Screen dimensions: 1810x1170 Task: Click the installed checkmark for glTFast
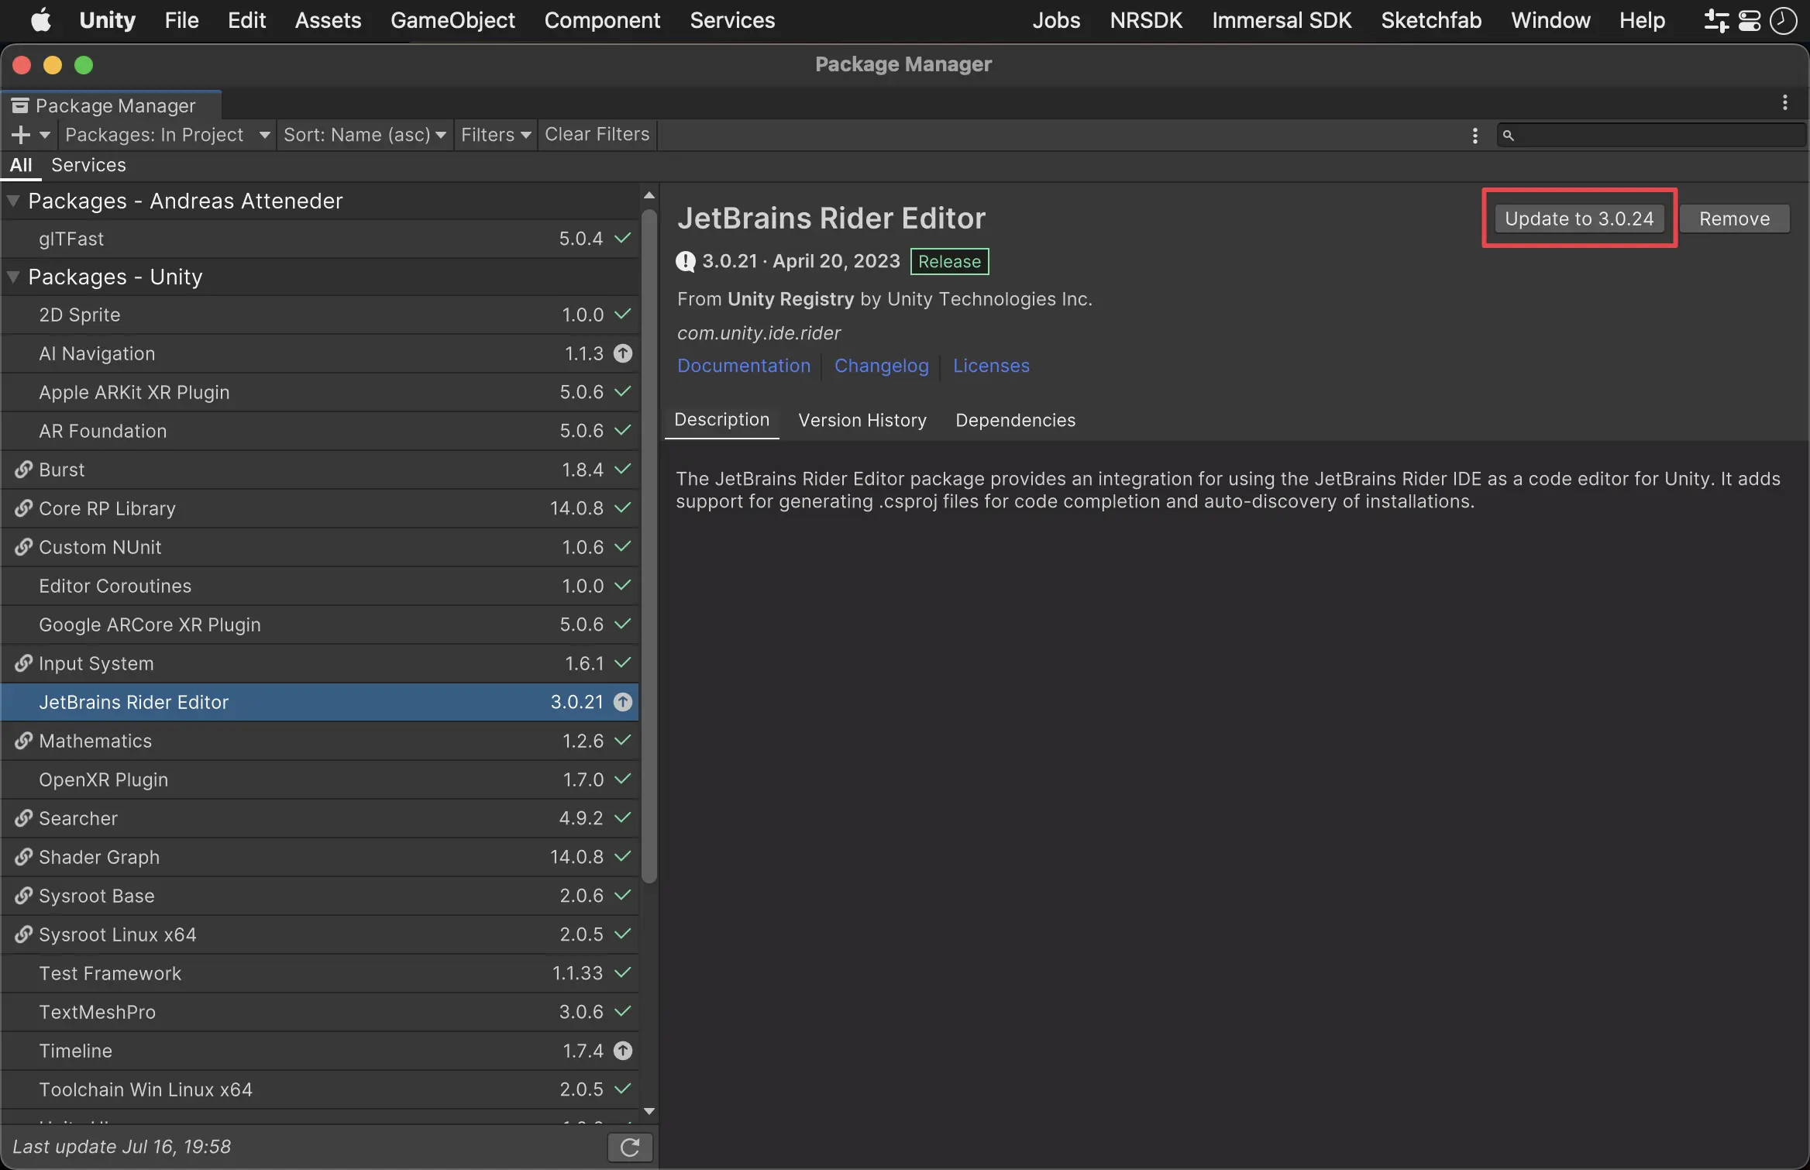(x=623, y=238)
